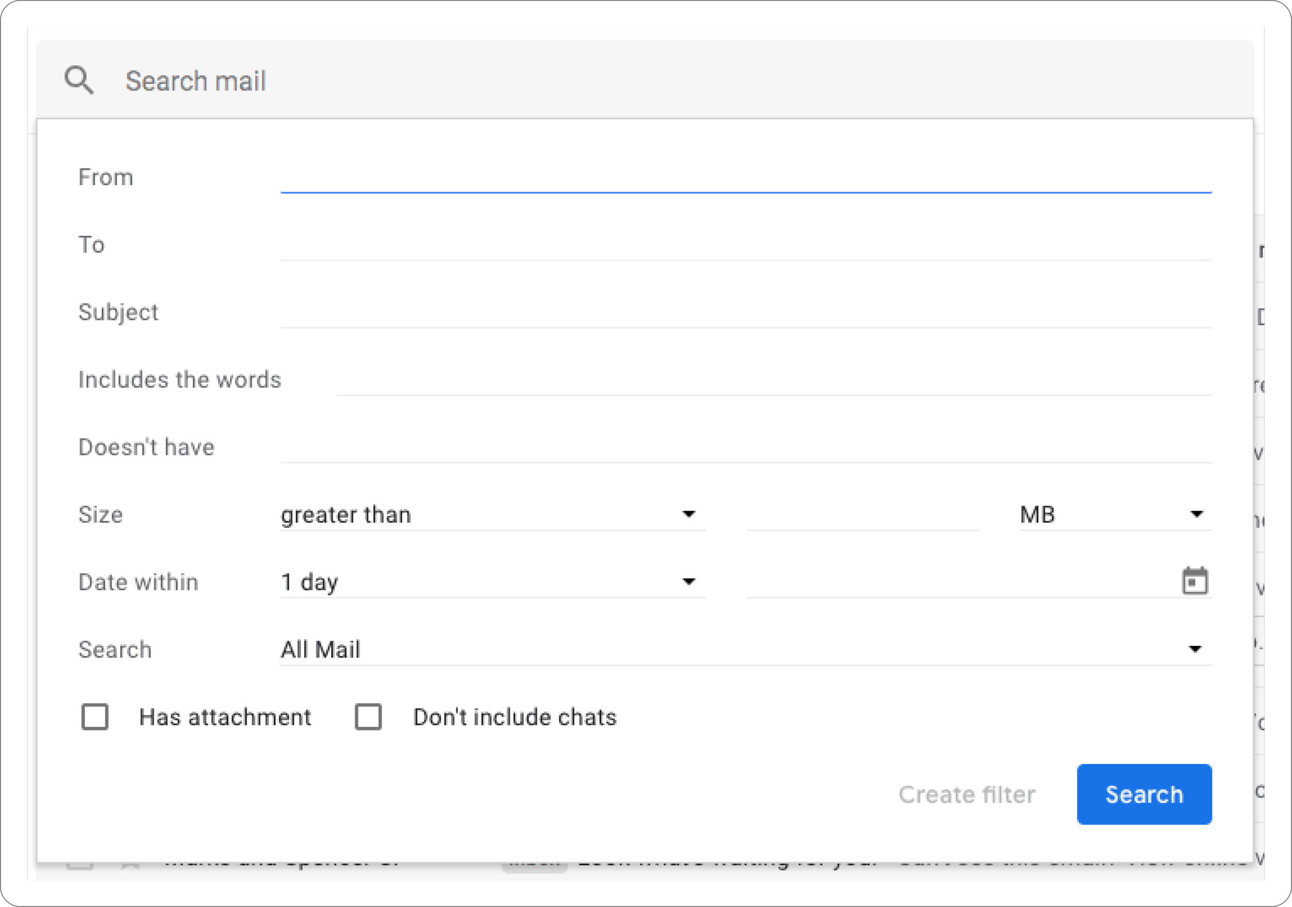1292x907 pixels.
Task: Open the calendar date picker icon
Action: (x=1195, y=581)
